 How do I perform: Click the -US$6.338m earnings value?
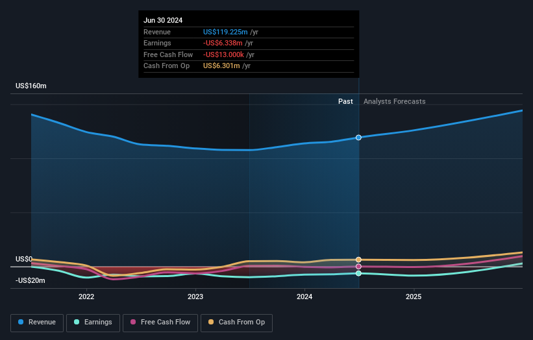pos(223,43)
